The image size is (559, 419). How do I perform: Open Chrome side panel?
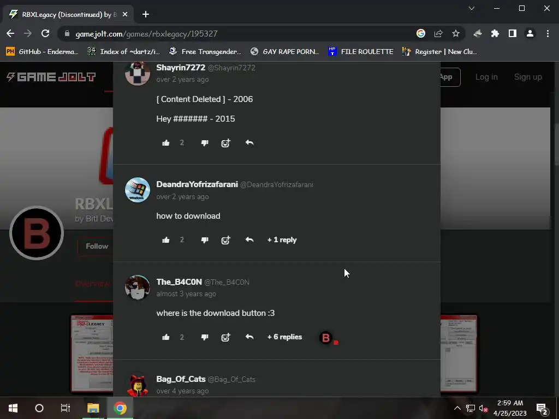click(512, 33)
